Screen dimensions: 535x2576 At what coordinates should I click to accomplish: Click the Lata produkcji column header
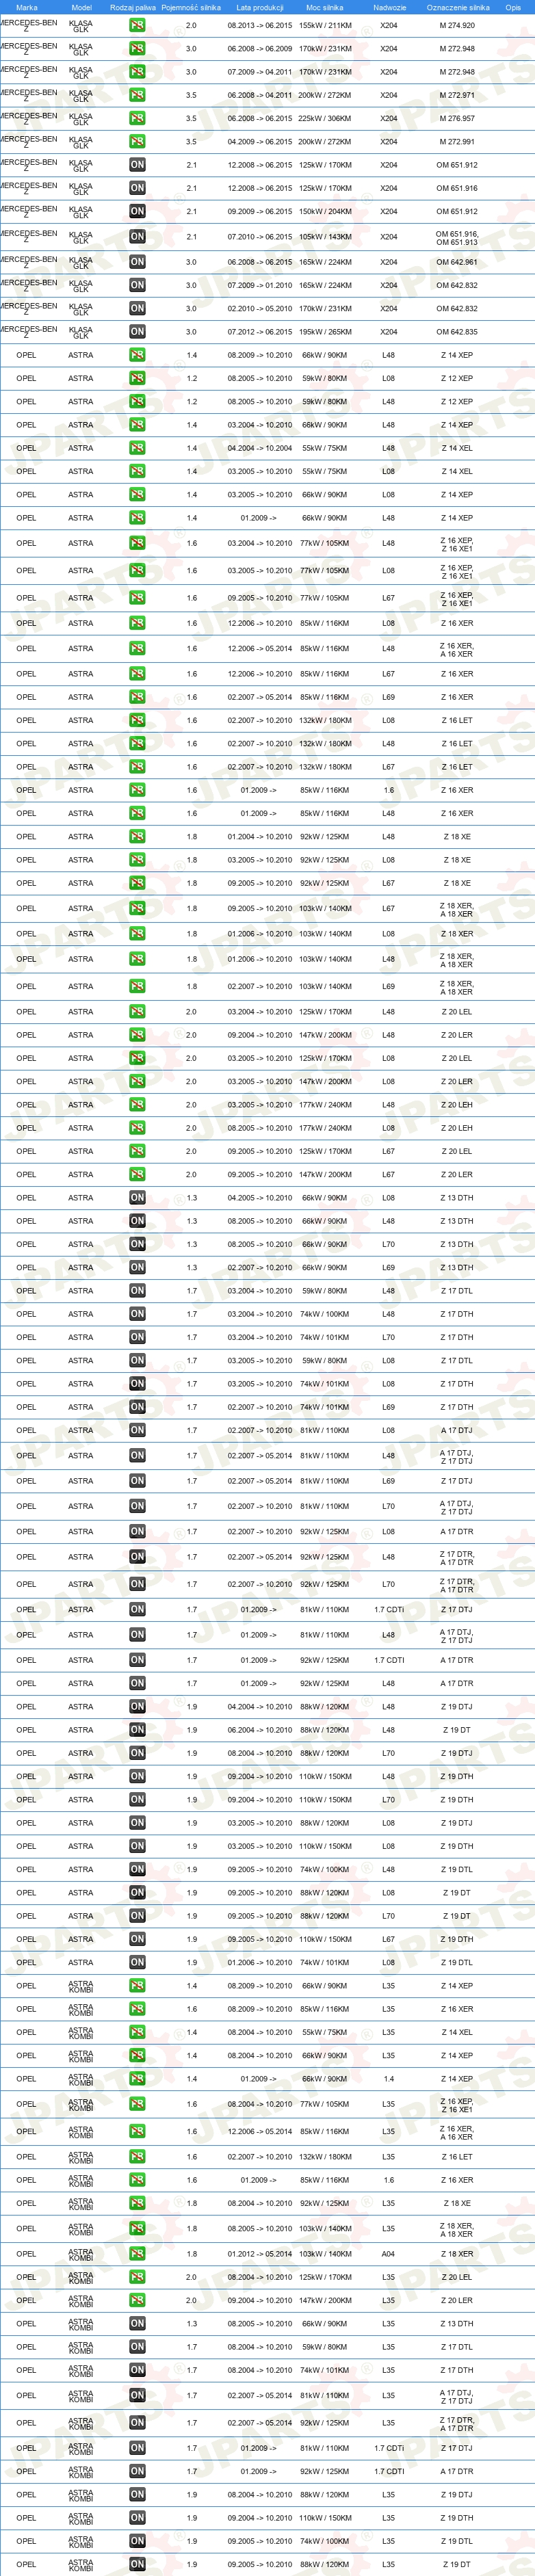pos(260,7)
